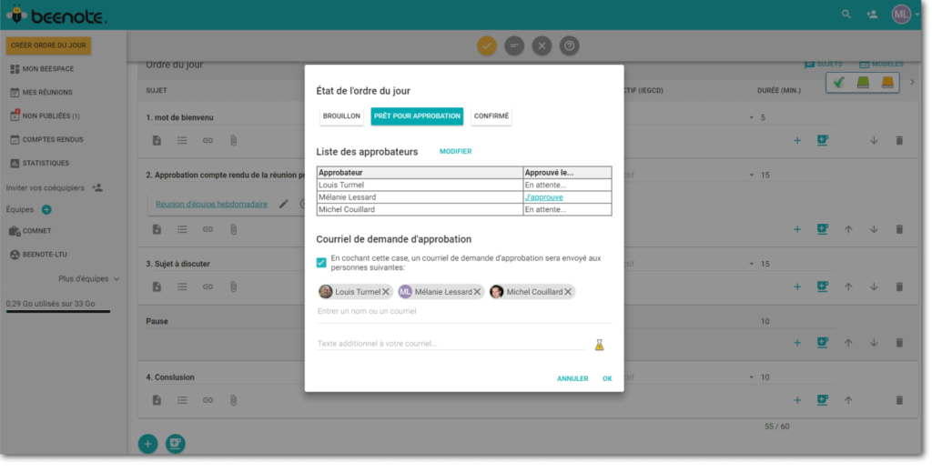Delete the mot de bienvenu topic
Image resolution: width=932 pixels, height=472 pixels.
[x=899, y=141]
